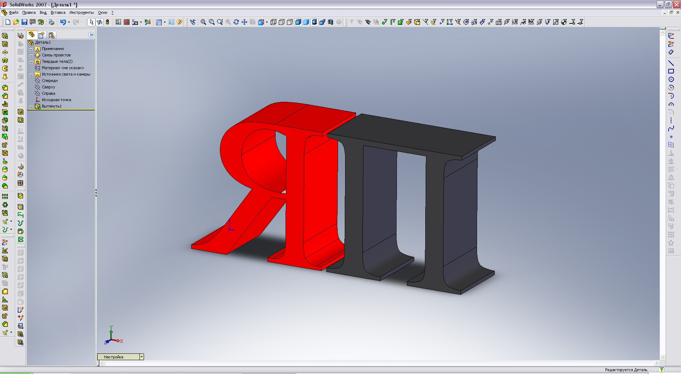Switch to the PropertyManager tab
Screen dimensions: 681x374
(41, 35)
